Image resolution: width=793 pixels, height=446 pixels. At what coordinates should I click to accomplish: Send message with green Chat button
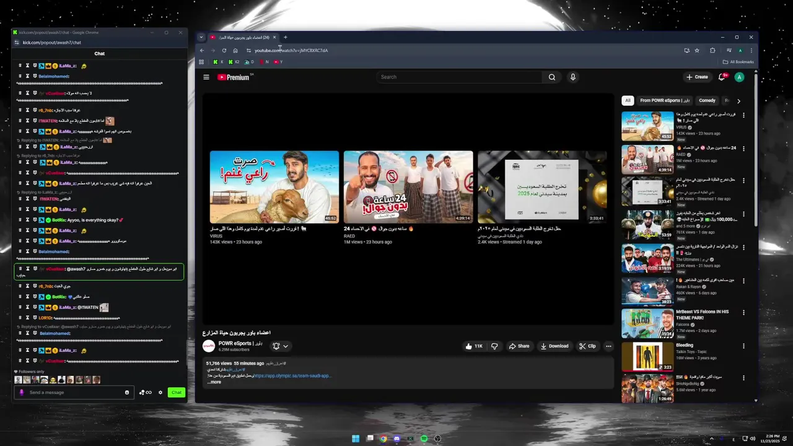(177, 392)
